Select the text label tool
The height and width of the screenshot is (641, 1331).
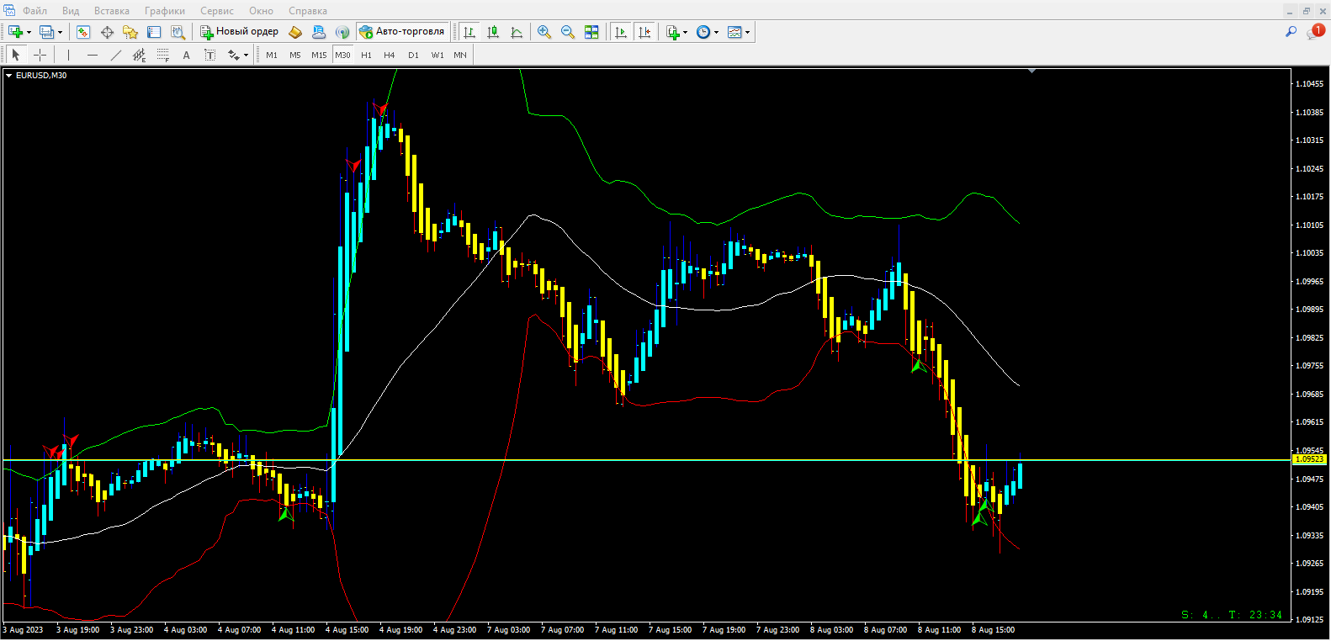[x=186, y=55]
